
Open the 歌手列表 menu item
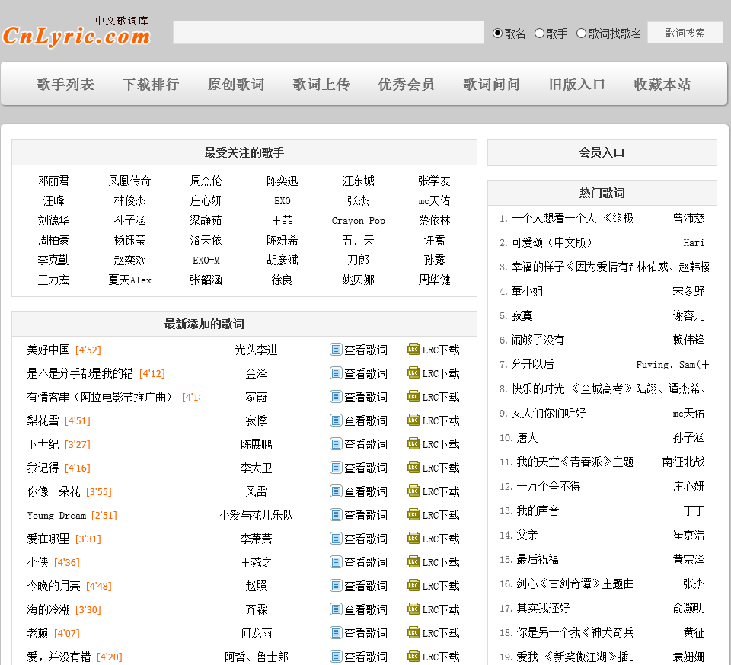(65, 85)
